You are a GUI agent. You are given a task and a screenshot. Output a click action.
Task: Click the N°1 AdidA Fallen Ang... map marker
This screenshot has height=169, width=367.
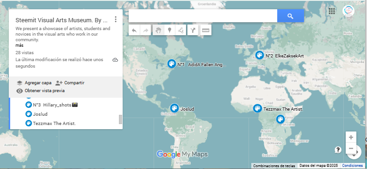point(172,64)
